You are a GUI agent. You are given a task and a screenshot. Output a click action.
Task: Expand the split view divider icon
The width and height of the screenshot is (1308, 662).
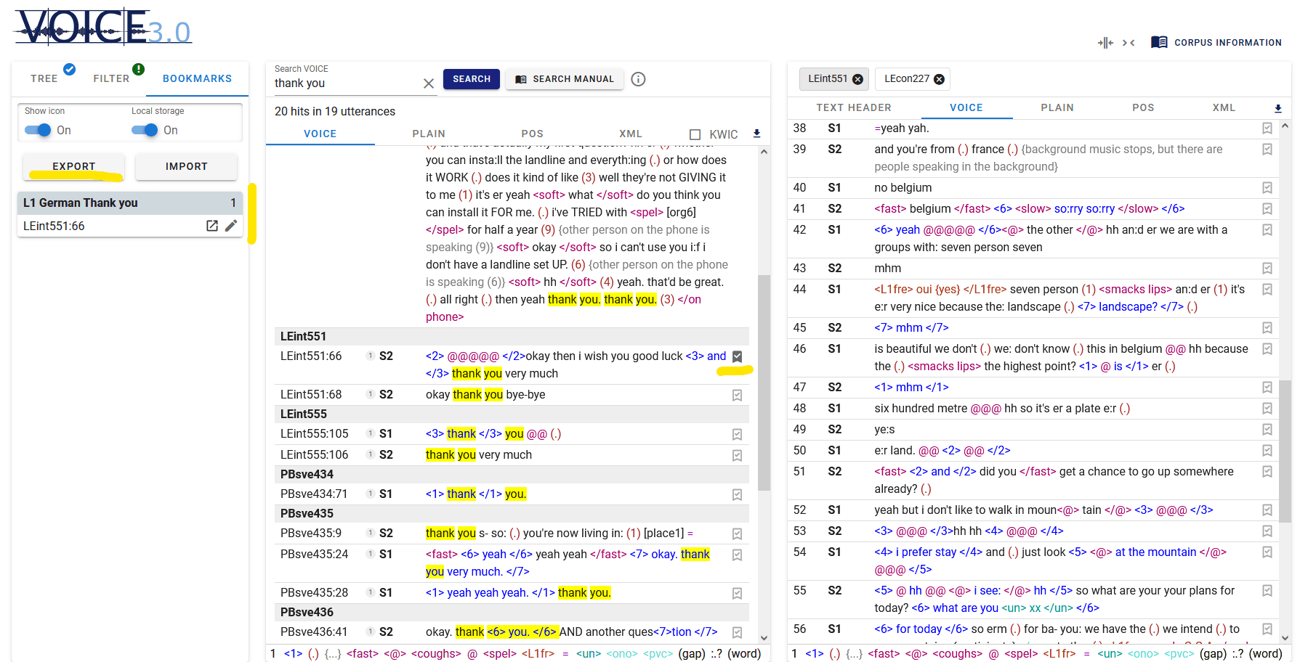coord(1105,43)
